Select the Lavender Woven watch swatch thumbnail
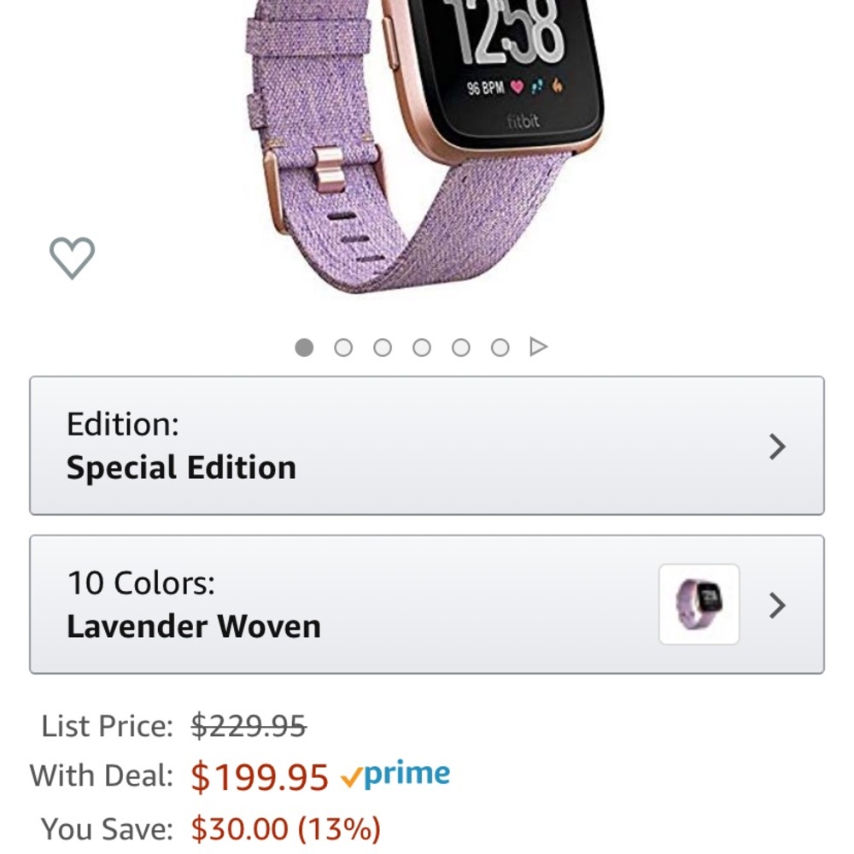 pos(698,604)
